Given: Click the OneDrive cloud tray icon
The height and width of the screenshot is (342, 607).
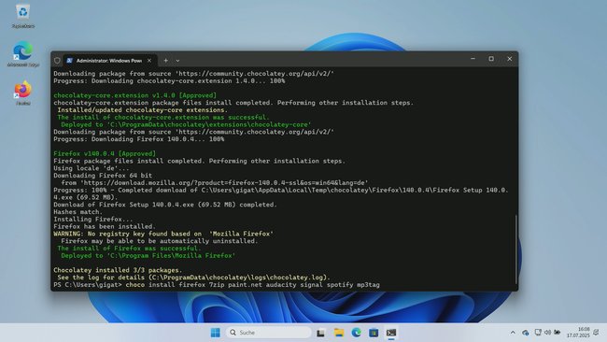Looking at the screenshot, I should tap(526, 333).
